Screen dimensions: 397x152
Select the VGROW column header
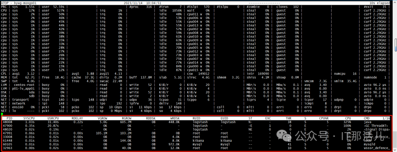(103, 118)
